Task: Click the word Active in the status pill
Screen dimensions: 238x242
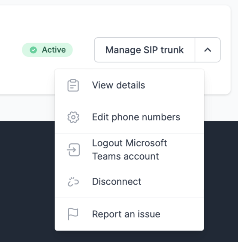Action: [54, 50]
